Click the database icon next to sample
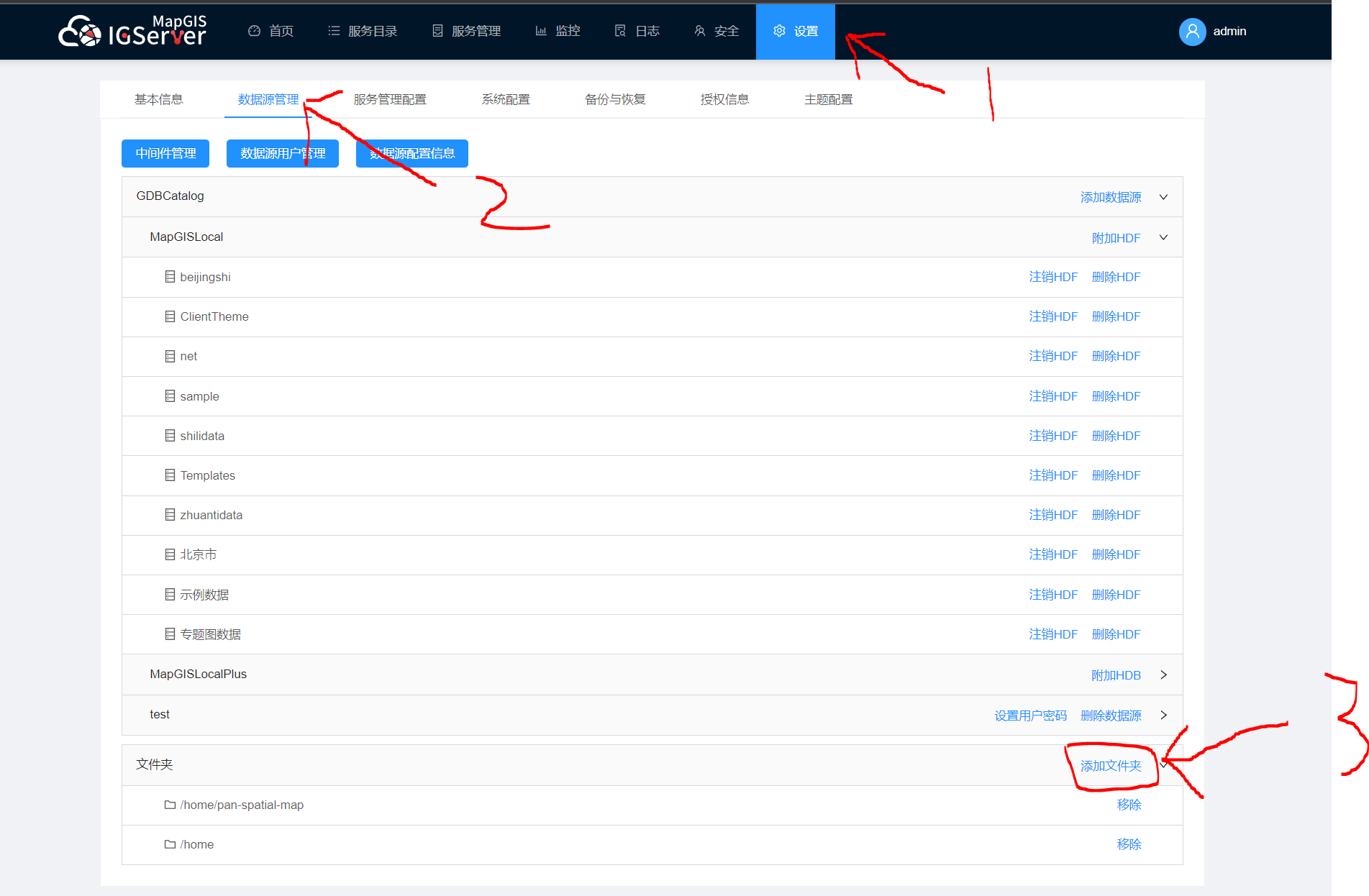1369x896 pixels. coord(170,396)
